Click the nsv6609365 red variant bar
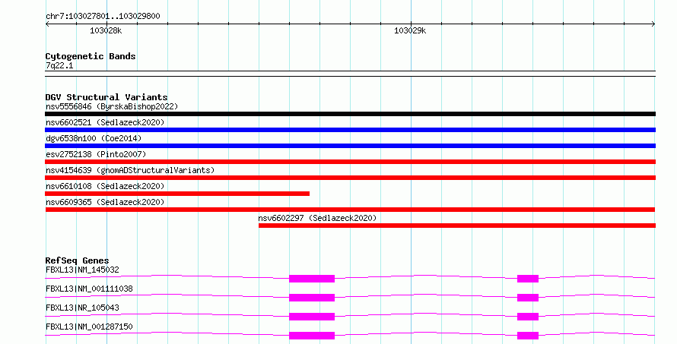This screenshot has width=677, height=344. tap(350, 210)
